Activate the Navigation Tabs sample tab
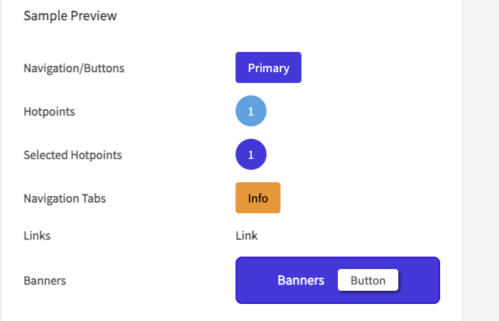The image size is (499, 321). click(258, 198)
